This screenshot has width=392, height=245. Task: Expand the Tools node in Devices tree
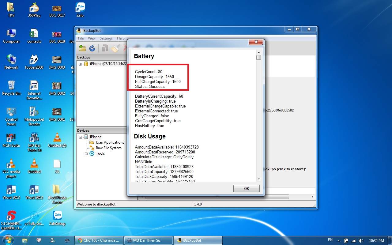coord(86,153)
